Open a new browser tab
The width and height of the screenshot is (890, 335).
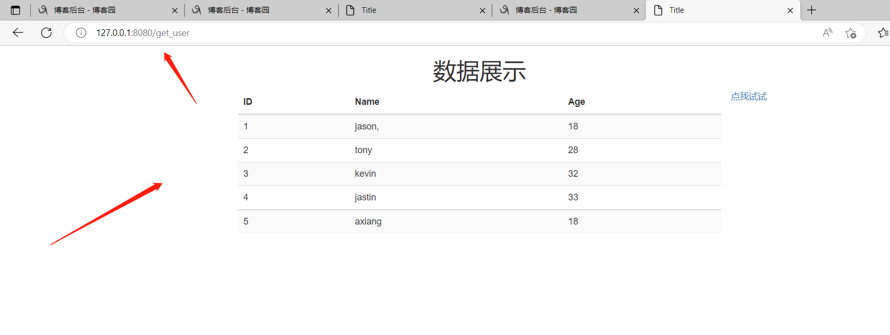click(x=812, y=10)
